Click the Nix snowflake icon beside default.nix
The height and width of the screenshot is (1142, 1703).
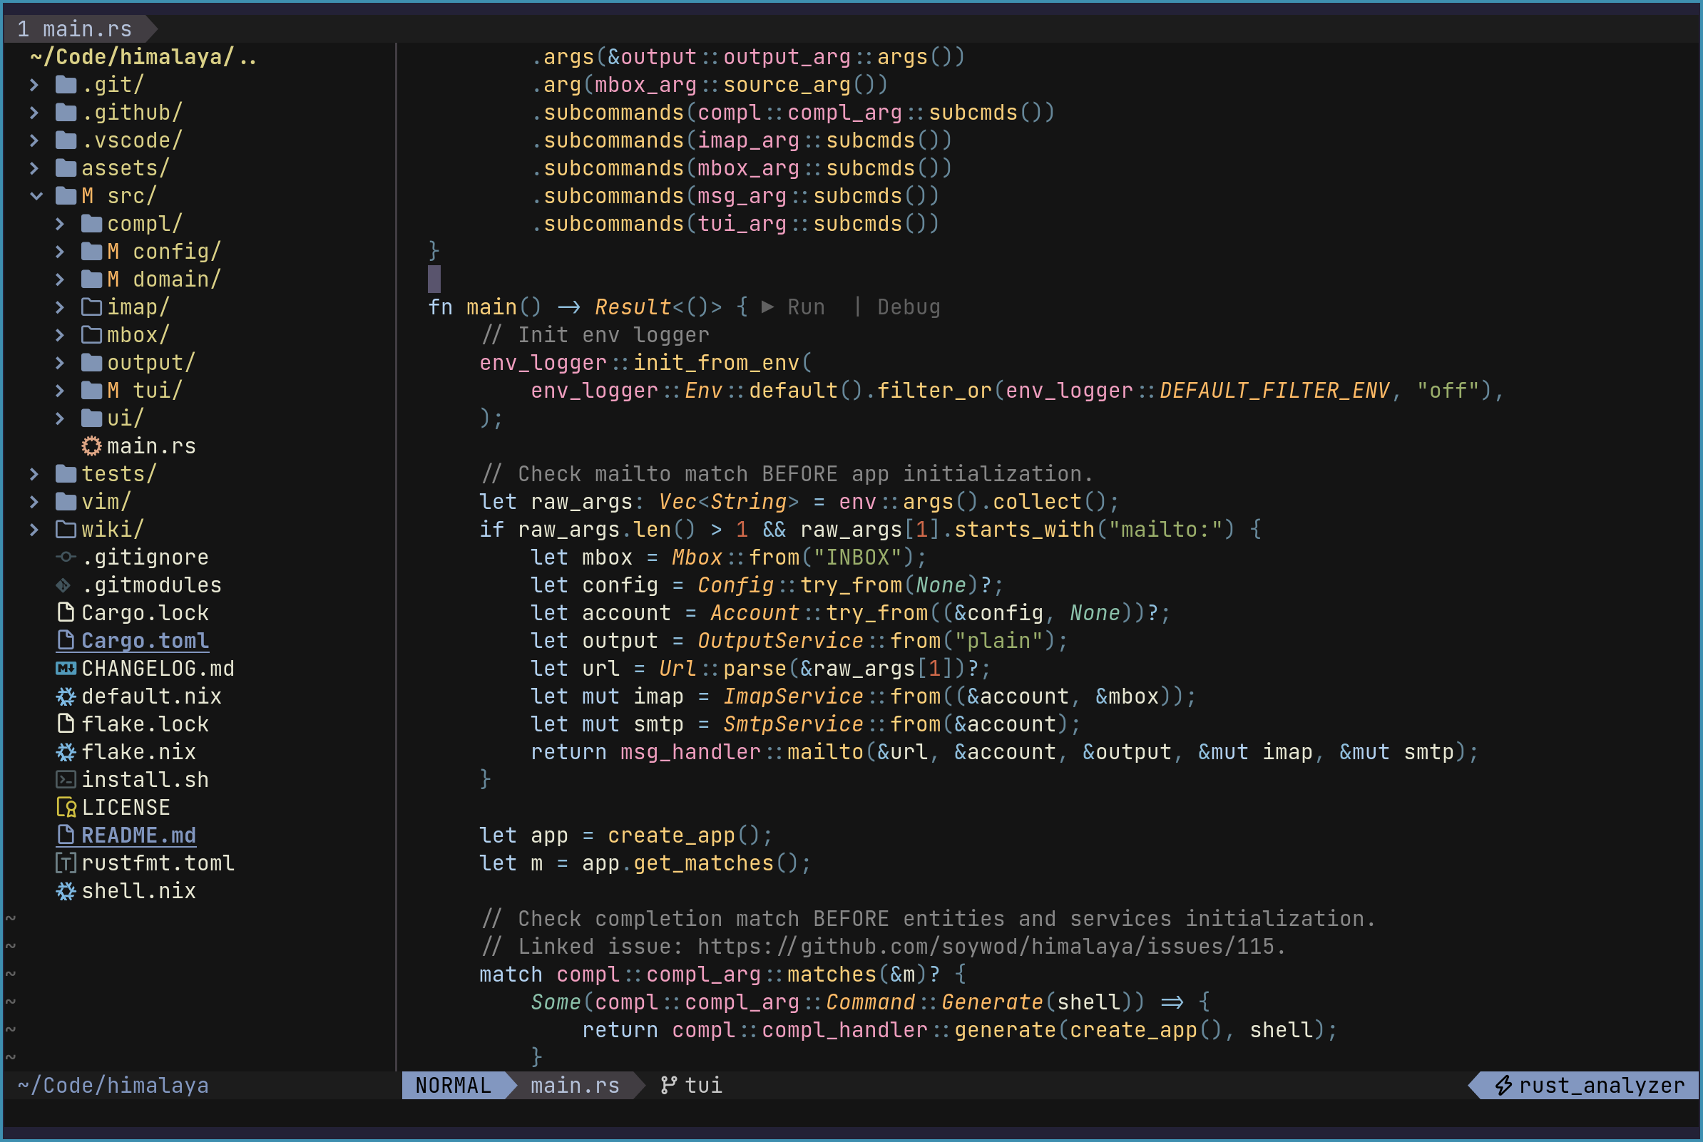pos(66,696)
